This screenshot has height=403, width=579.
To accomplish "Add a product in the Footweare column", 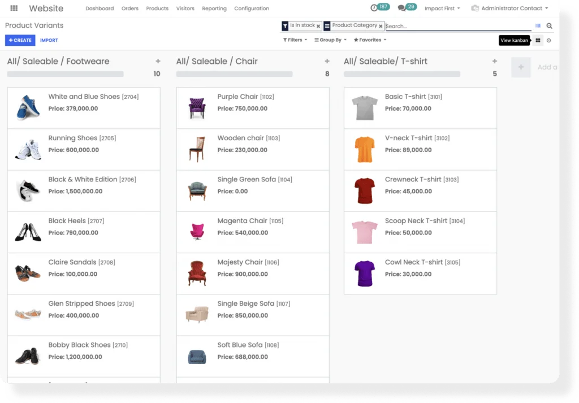I will click(x=158, y=61).
